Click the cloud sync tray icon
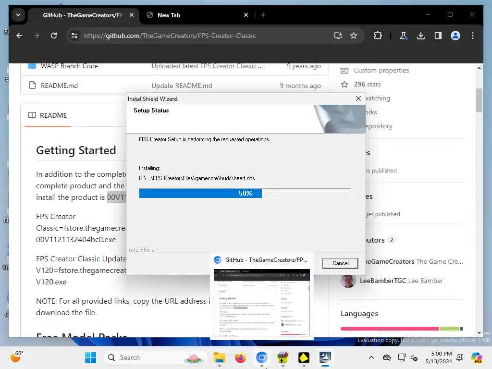 coord(387,357)
